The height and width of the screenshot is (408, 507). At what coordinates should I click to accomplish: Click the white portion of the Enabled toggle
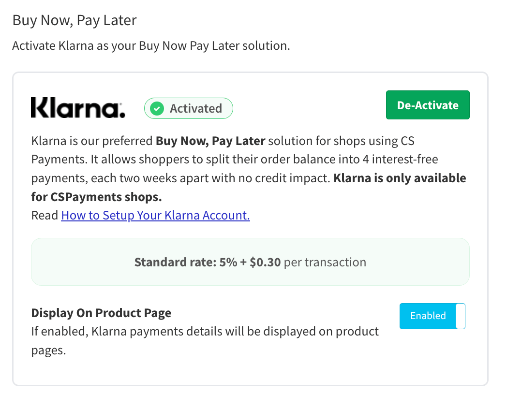(461, 316)
